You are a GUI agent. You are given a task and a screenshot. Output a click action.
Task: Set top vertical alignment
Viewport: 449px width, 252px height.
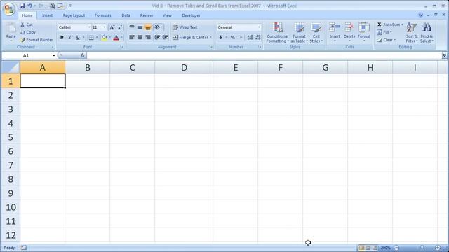[132, 27]
